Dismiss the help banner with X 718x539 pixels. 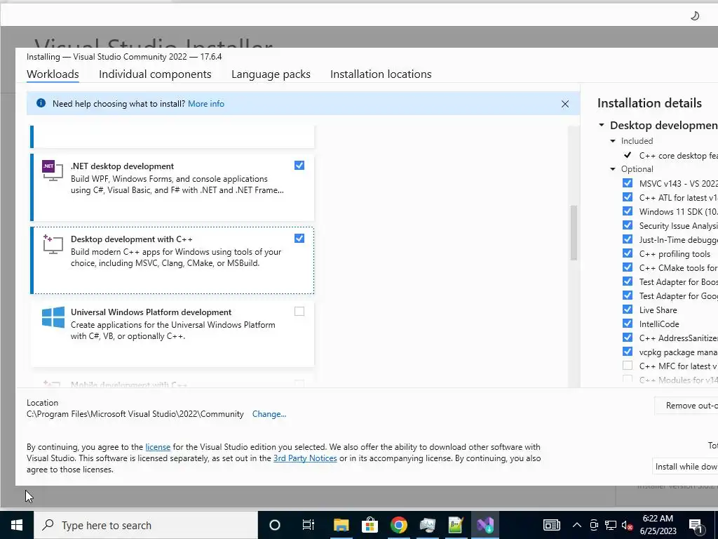tap(565, 104)
